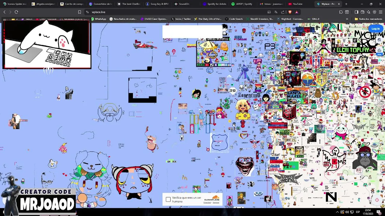Open StockX Sneakers bookmark

[x=260, y=19]
